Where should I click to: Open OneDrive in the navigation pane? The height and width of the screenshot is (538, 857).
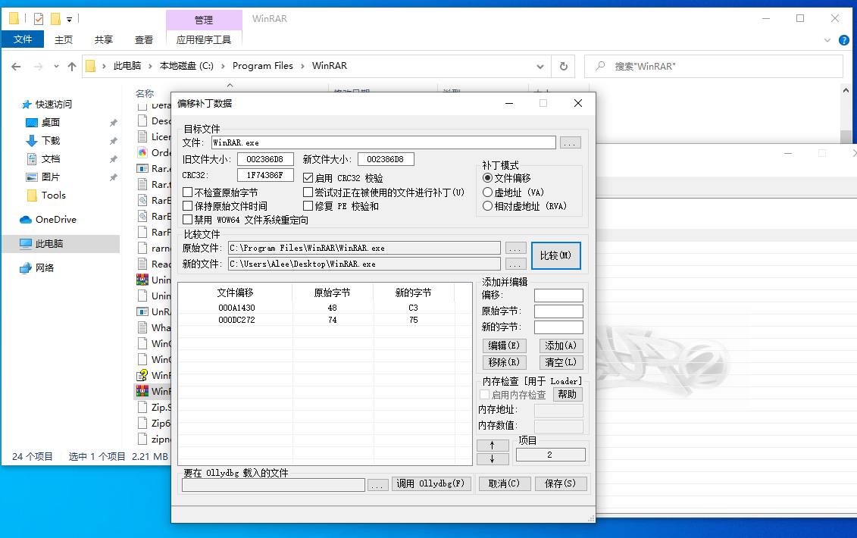pos(48,219)
